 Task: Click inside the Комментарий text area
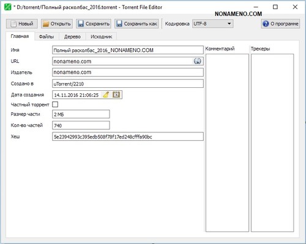[x=227, y=143]
